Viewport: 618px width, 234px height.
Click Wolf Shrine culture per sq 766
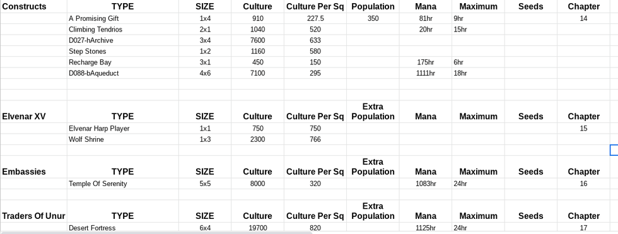pyautogui.click(x=315, y=139)
